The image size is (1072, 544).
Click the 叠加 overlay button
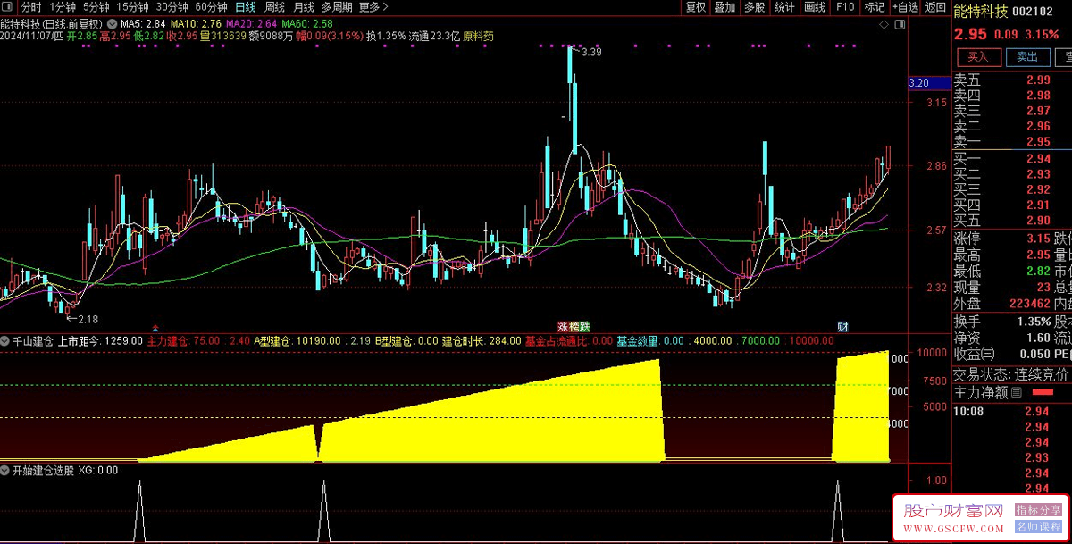[x=724, y=7]
